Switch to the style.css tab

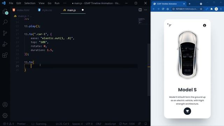point(45,10)
